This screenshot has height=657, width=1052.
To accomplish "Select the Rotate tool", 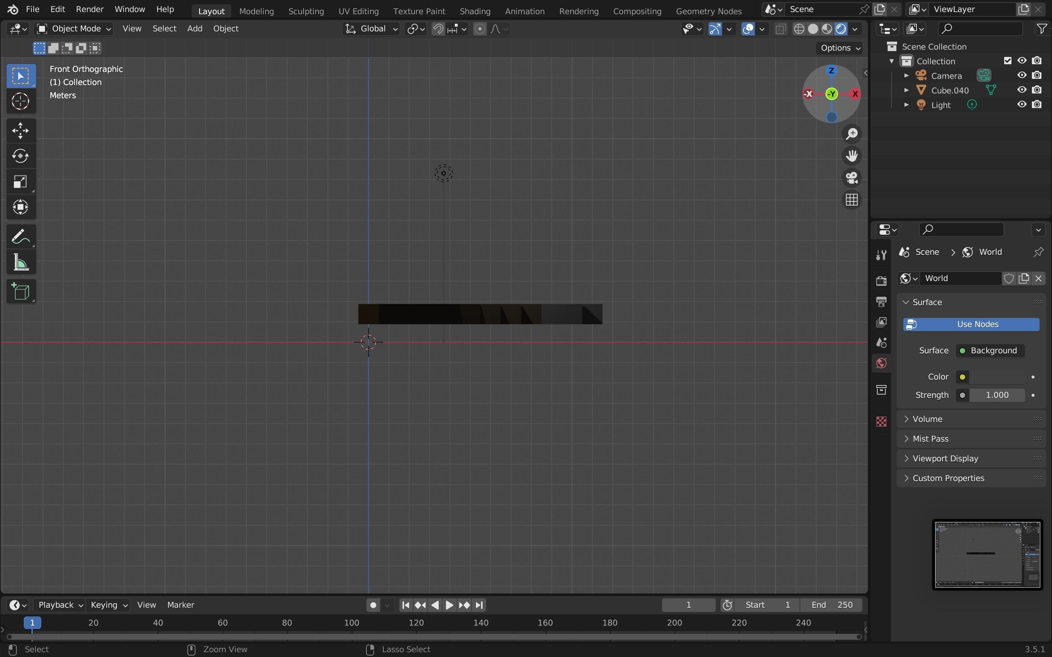I will tap(20, 156).
